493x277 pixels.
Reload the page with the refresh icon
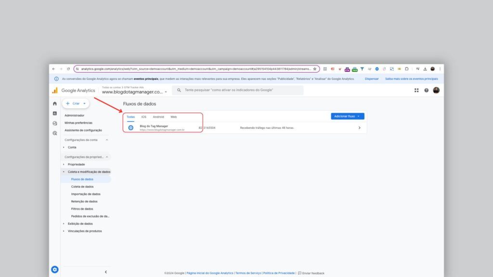(68, 69)
